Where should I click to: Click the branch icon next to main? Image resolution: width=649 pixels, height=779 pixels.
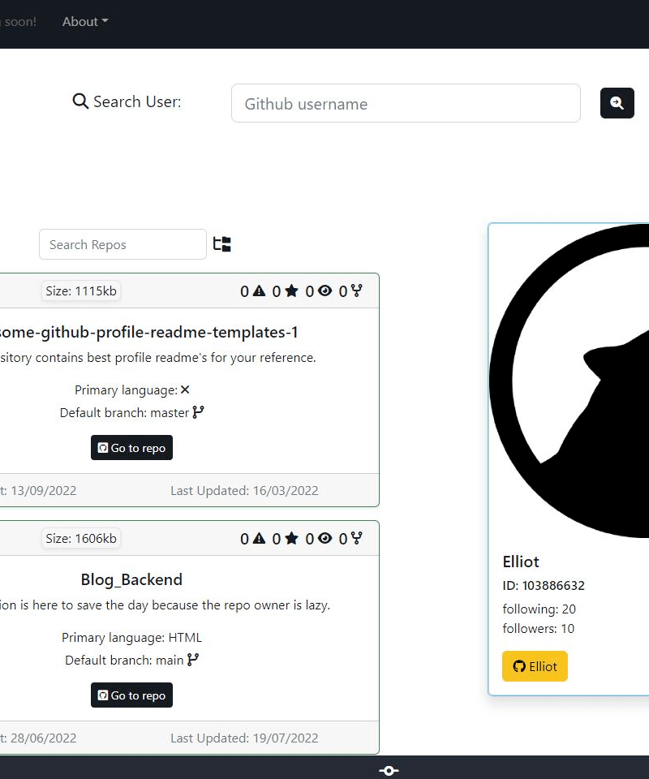coord(193,660)
